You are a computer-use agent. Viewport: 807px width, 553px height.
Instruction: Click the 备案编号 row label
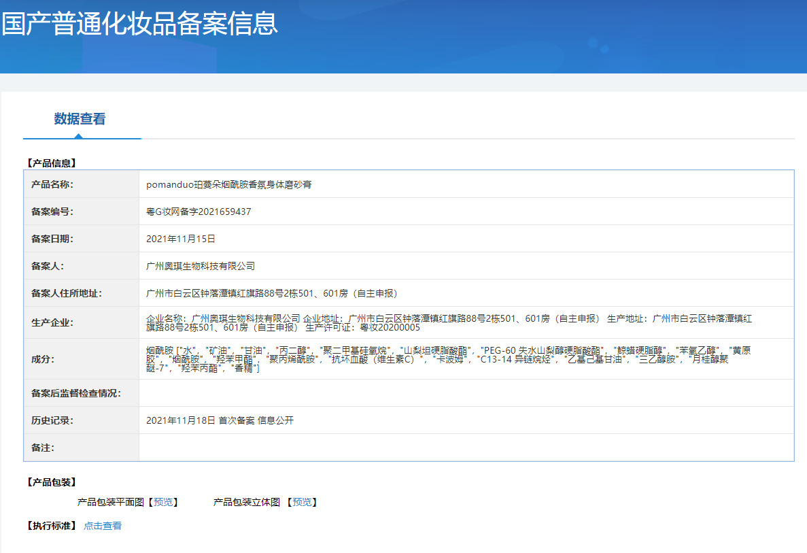pyautogui.click(x=52, y=212)
